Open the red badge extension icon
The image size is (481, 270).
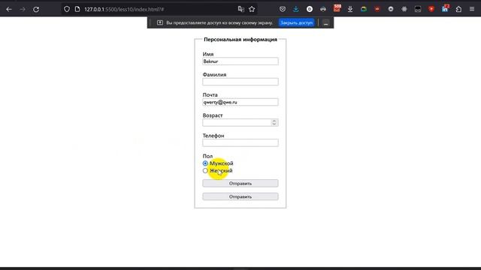pyautogui.click(x=337, y=8)
